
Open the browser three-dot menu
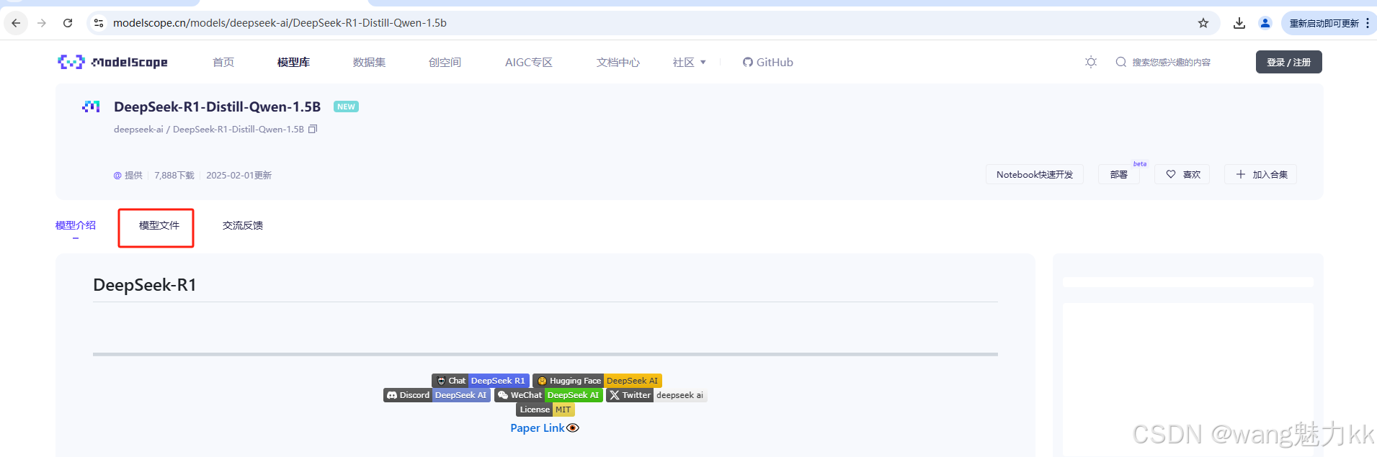click(x=1368, y=23)
